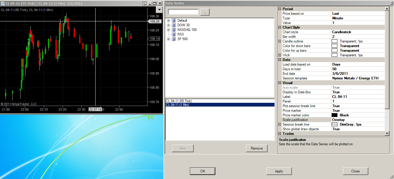Expand the DOW 30 tree node
Image resolution: width=394 pixels, height=179 pixels.
pos(168,25)
